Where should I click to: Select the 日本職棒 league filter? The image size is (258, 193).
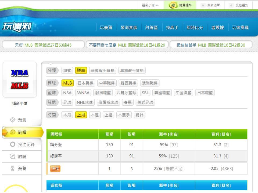pos(85,83)
